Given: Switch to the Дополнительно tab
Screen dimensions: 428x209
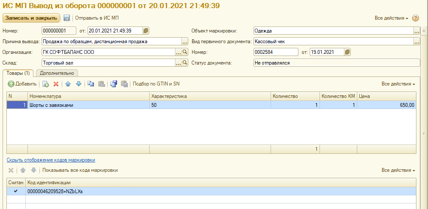Looking at the screenshot, I should click(57, 73).
